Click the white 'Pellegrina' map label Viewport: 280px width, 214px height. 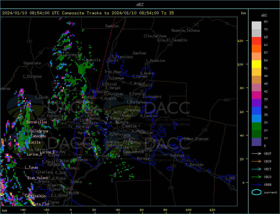tap(39, 131)
